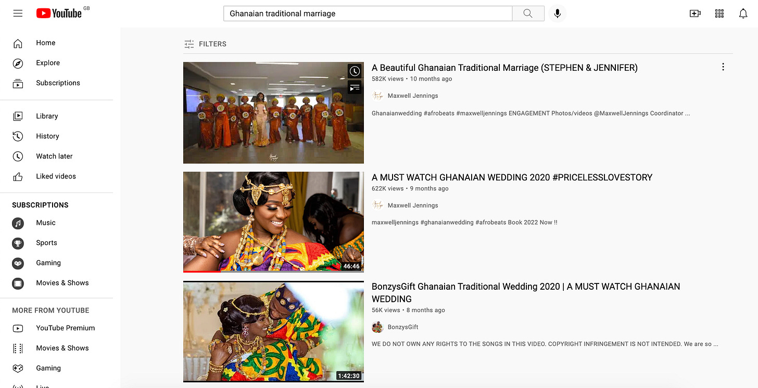Click the YouTube Premium icon
758x388 pixels.
click(18, 328)
